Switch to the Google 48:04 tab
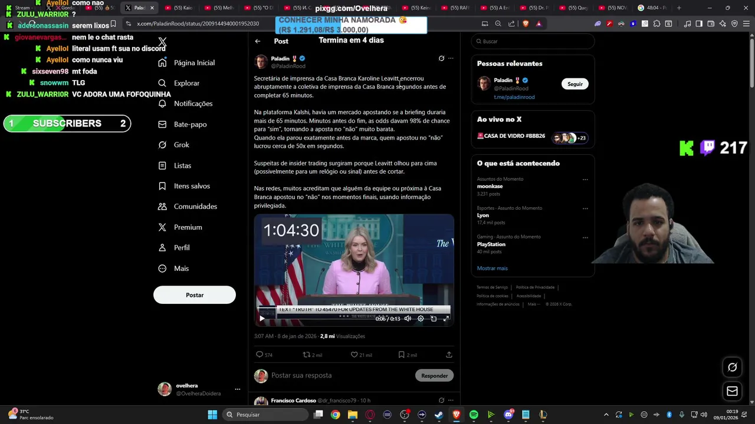The height and width of the screenshot is (424, 755). point(653,8)
